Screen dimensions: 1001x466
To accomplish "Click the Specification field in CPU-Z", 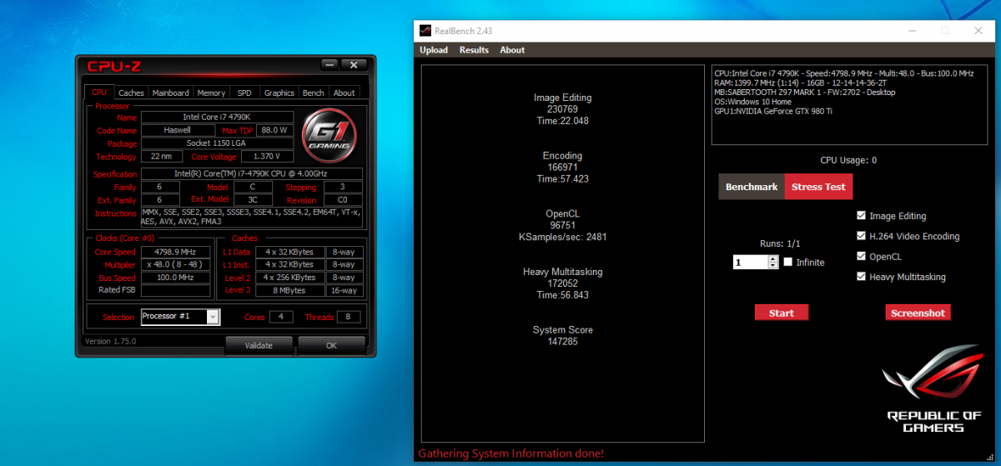I will [251, 173].
